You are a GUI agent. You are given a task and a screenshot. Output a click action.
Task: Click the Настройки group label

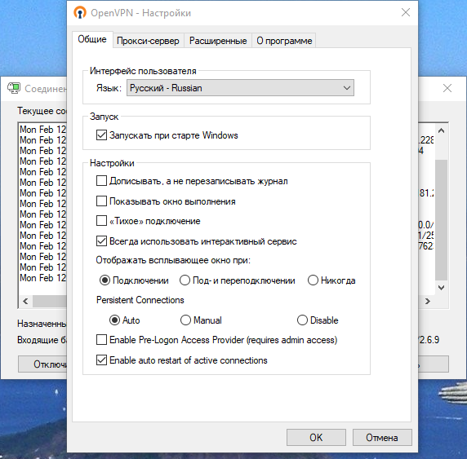click(112, 163)
